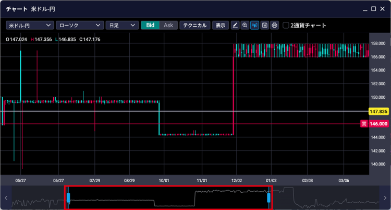Click the magnifier zoom-in icon
Screen dimensions: 391x210
(245, 25)
